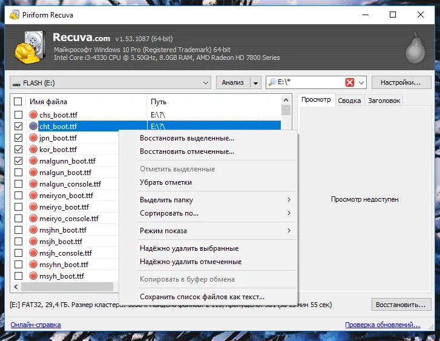Switch to the Просмотр tab
This screenshot has width=440, height=341.
point(316,100)
